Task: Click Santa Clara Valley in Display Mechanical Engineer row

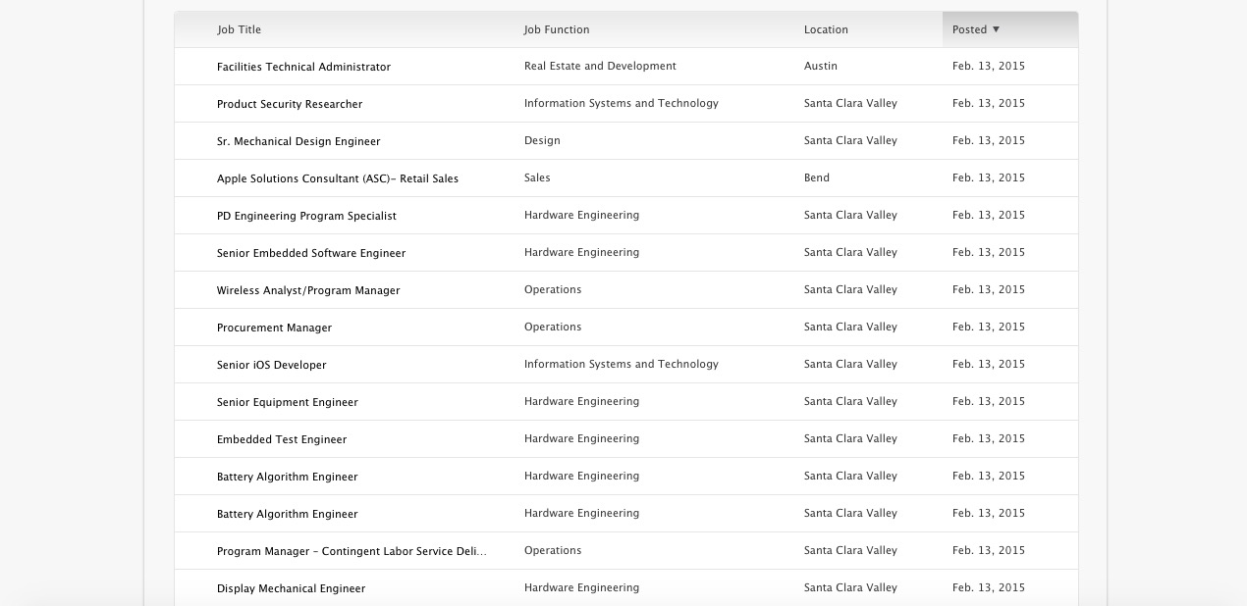Action: (x=850, y=587)
